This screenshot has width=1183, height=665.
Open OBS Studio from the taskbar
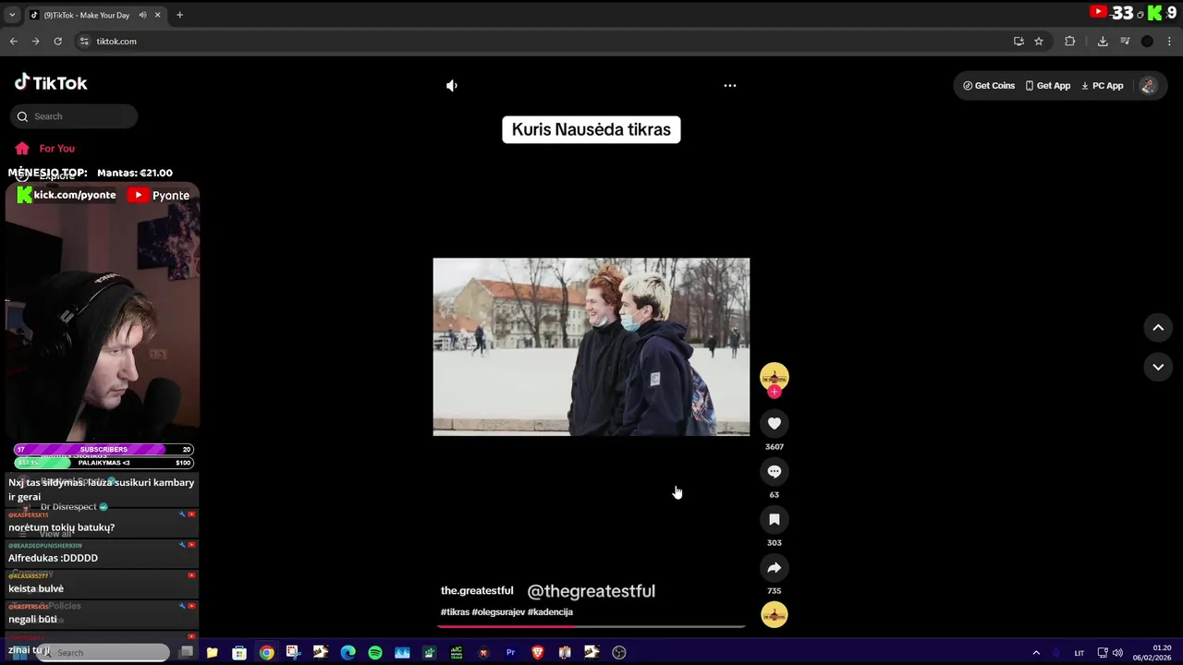[x=619, y=652]
